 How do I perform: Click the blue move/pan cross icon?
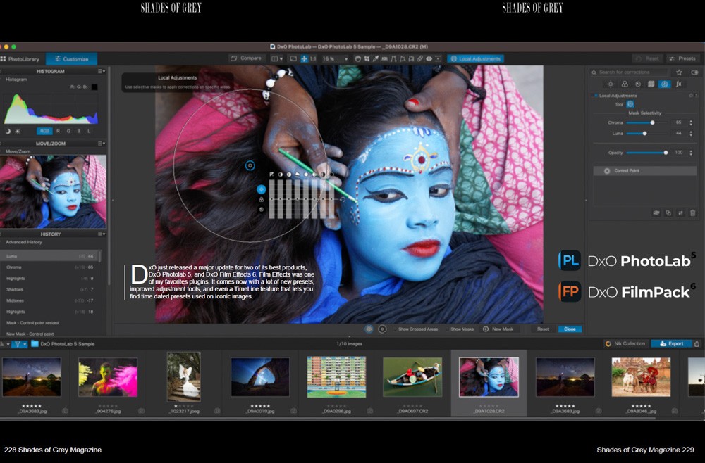click(304, 59)
